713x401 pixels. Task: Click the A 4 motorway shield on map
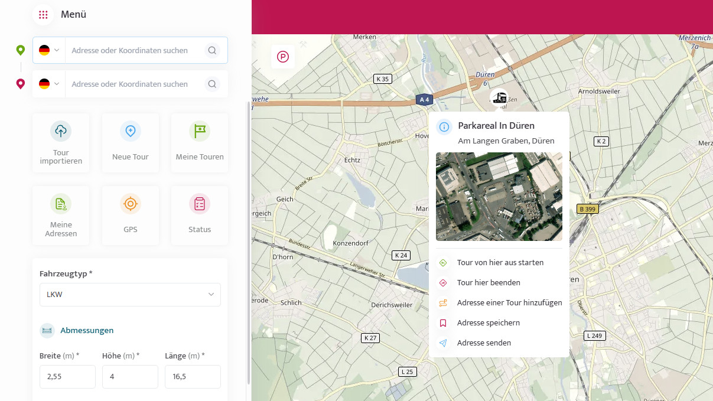tap(424, 100)
